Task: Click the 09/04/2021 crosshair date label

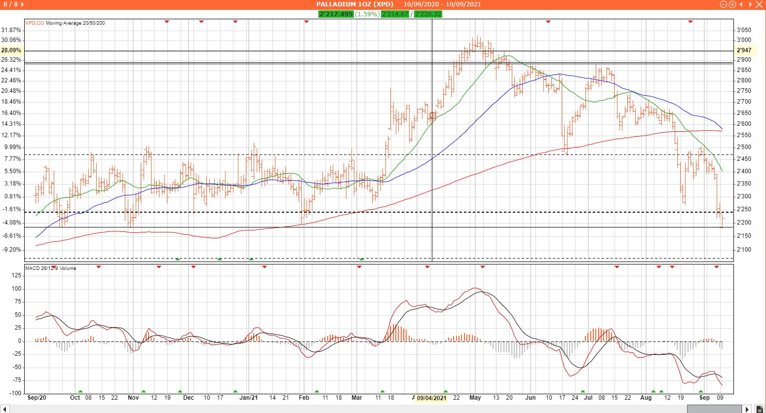Action: [x=431, y=398]
